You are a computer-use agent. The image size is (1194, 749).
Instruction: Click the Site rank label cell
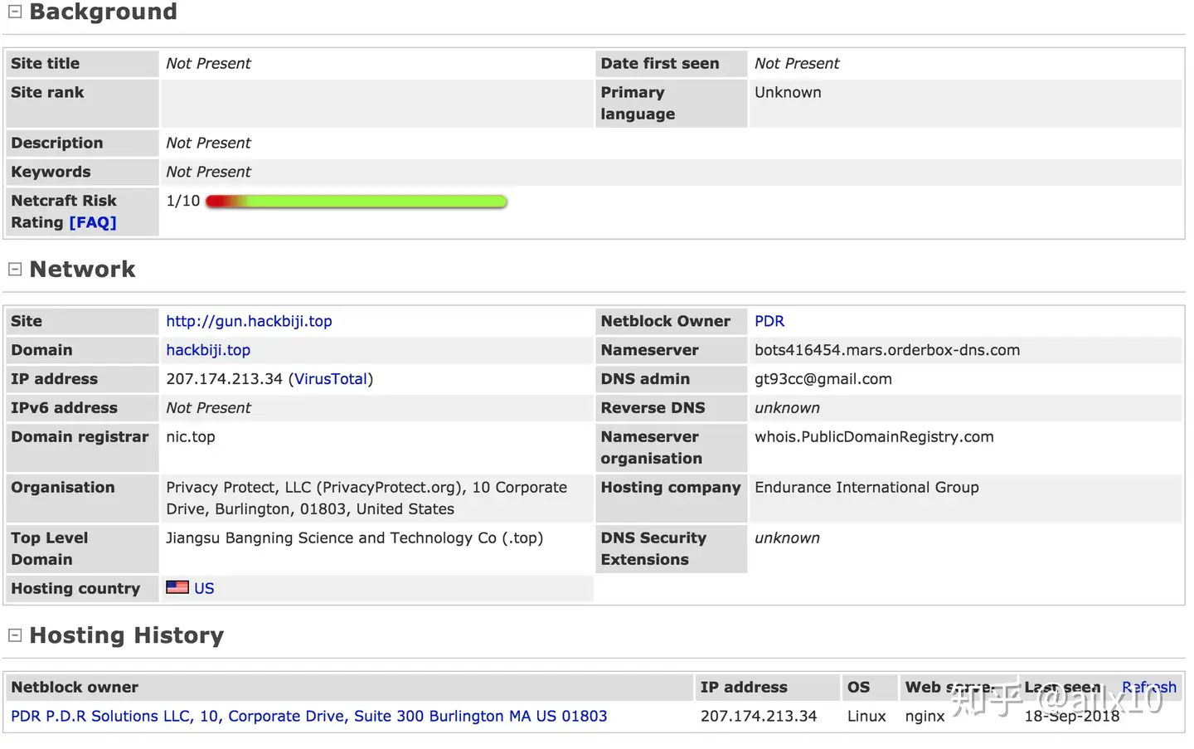click(x=82, y=104)
